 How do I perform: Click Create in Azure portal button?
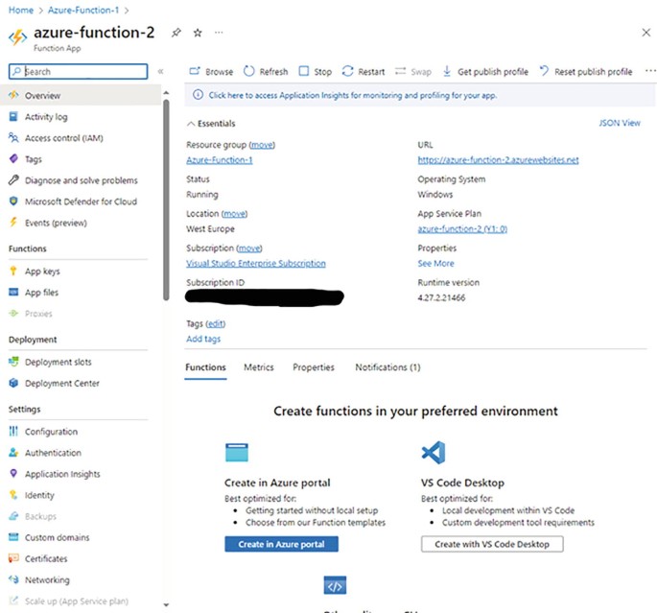pos(281,544)
